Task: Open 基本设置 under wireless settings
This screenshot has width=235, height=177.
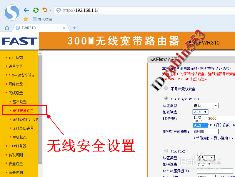Action: [19, 102]
